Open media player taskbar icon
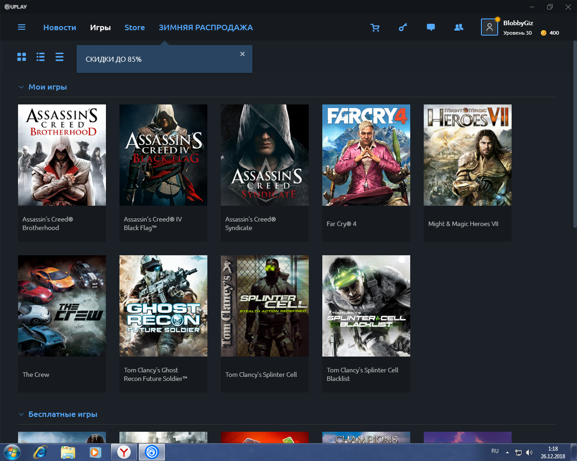This screenshot has width=577, height=461. [95, 452]
